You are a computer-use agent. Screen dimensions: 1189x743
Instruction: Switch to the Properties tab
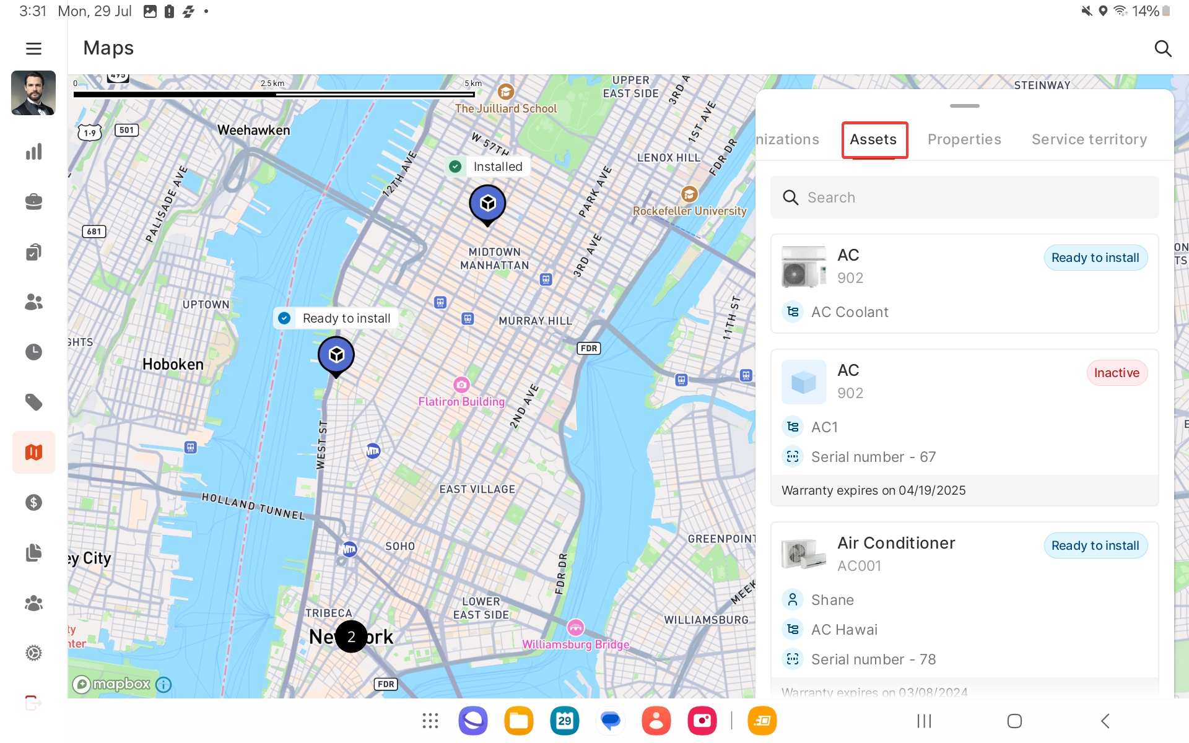[964, 139]
